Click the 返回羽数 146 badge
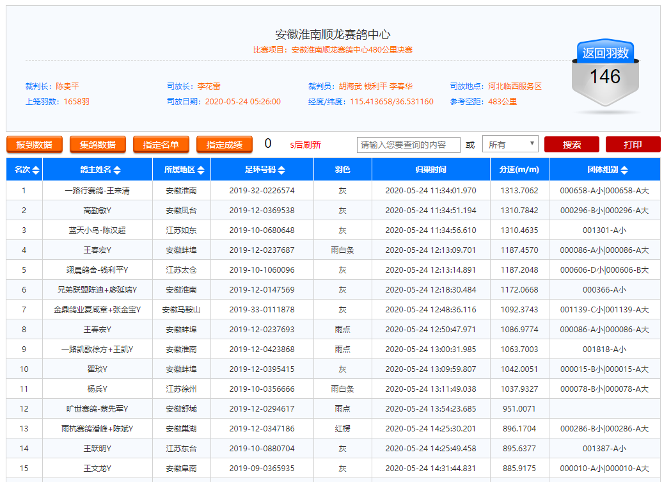 (604, 74)
